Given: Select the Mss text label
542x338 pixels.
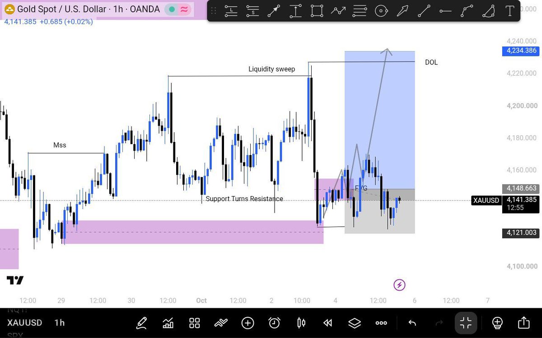Looking at the screenshot, I should point(60,145).
